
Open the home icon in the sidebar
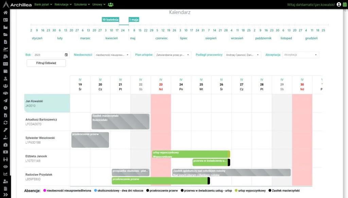[x=5, y=13]
